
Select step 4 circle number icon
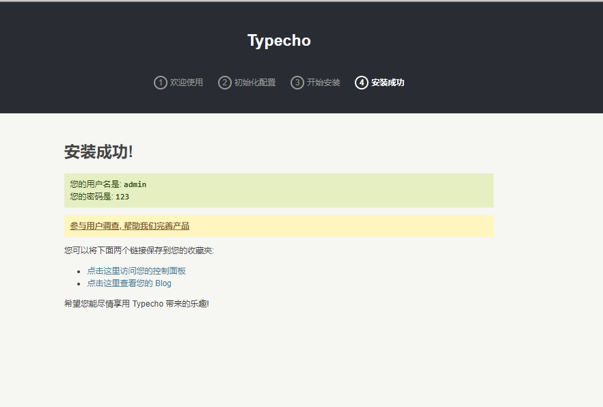pos(361,83)
